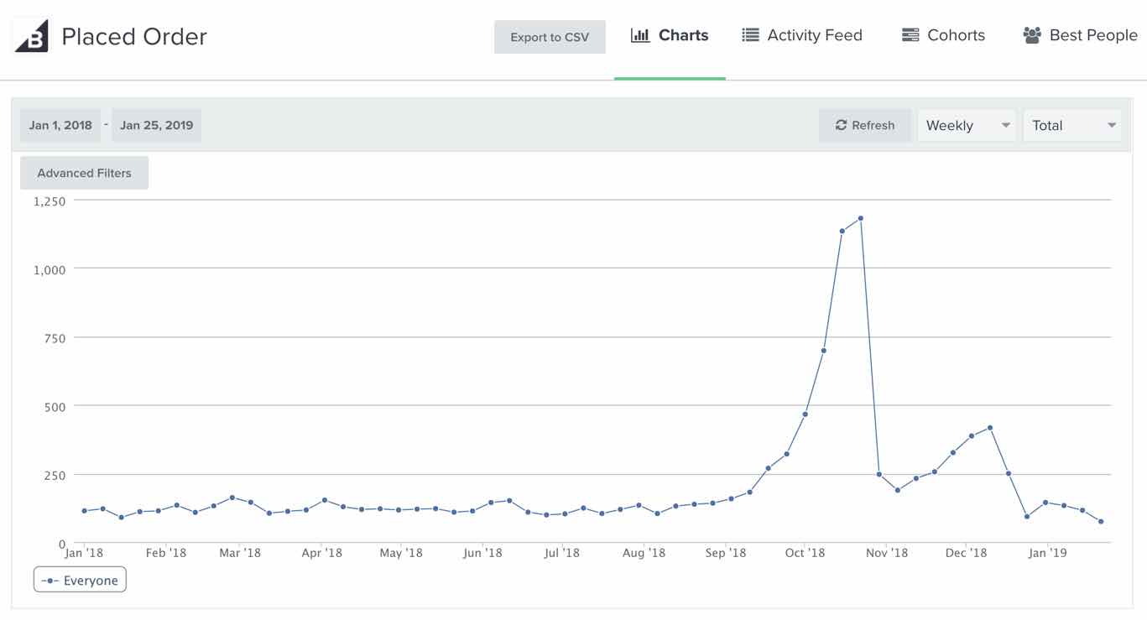Open the Total aggregation dropdown

tap(1072, 125)
